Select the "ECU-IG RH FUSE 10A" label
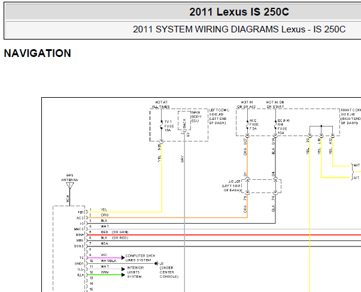Viewport: 361px width, 292px height. [283, 127]
